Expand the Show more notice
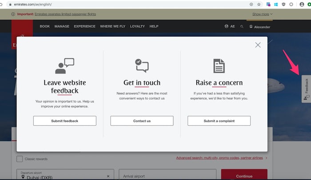Image resolution: width=311 pixels, height=180 pixels. (x=262, y=14)
